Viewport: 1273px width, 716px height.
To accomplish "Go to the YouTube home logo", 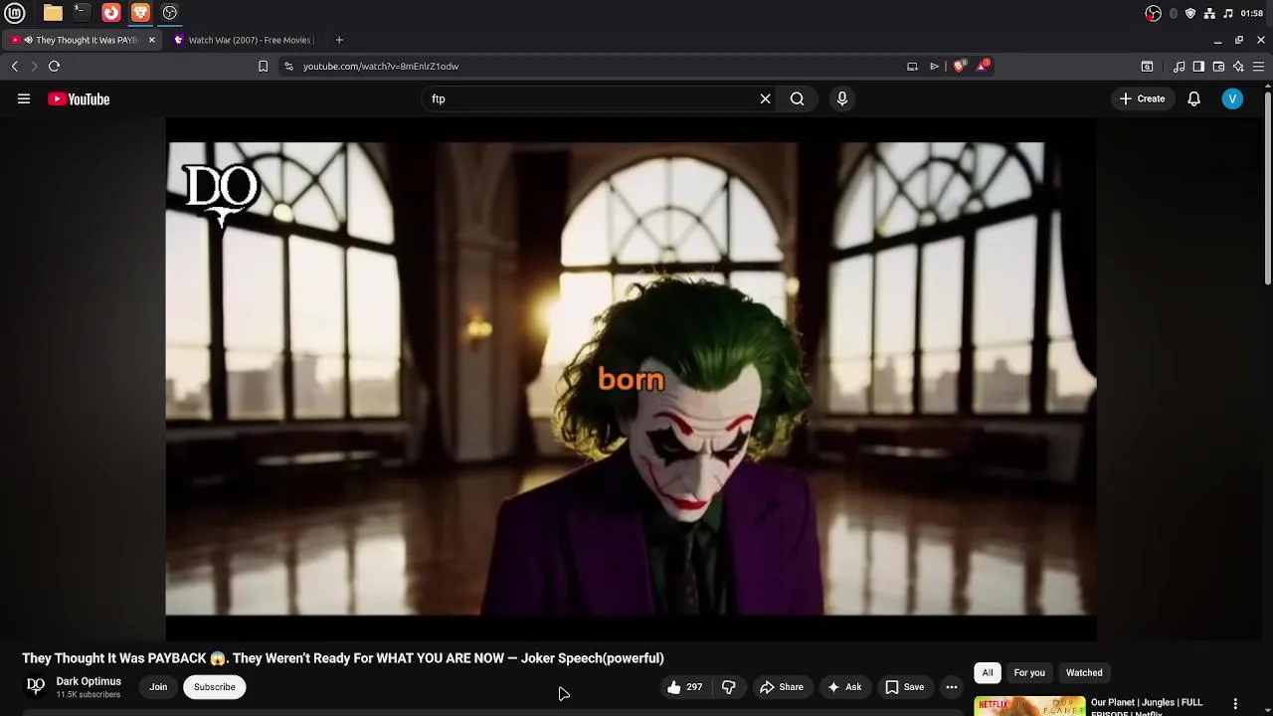I will pos(79,98).
